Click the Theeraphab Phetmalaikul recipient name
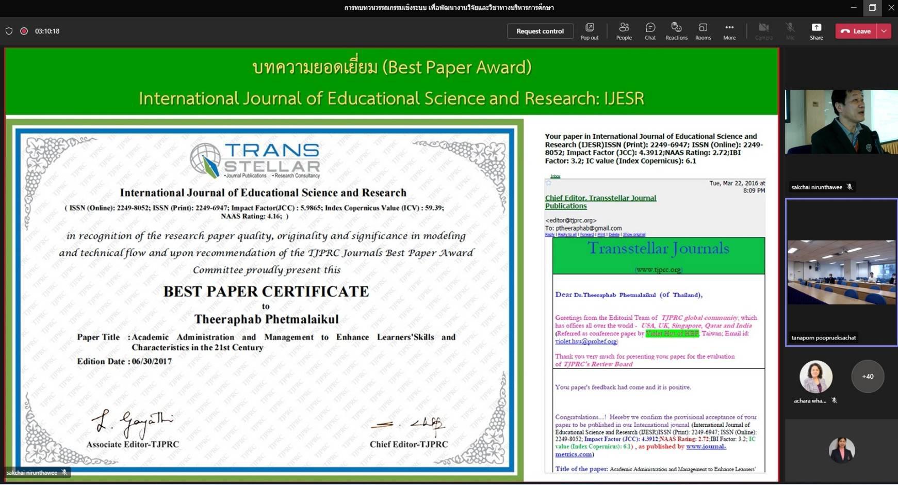898x485 pixels. [266, 319]
